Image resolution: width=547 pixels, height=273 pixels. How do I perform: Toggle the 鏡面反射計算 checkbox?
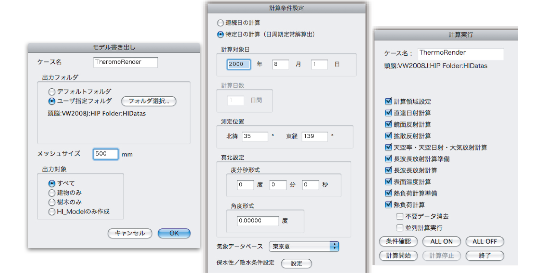pos(388,124)
